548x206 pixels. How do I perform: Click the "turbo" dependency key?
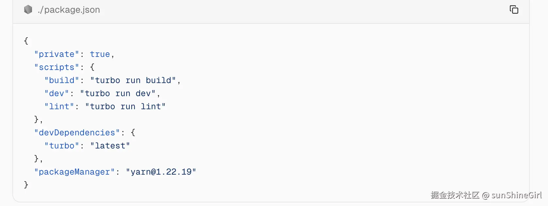coord(62,146)
